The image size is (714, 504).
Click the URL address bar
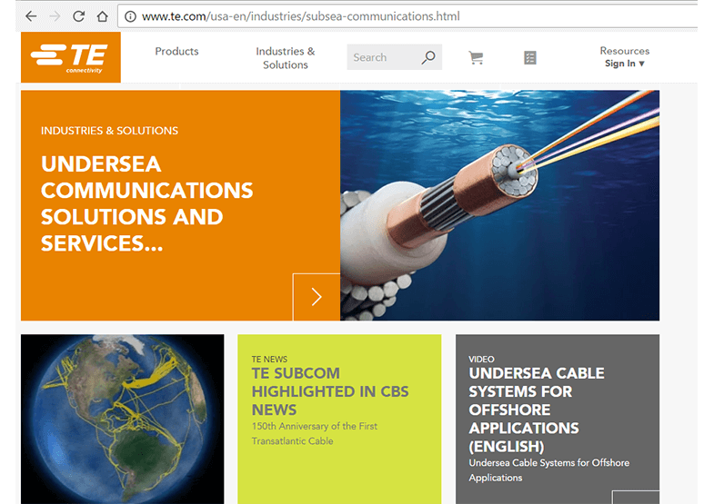pos(409,16)
